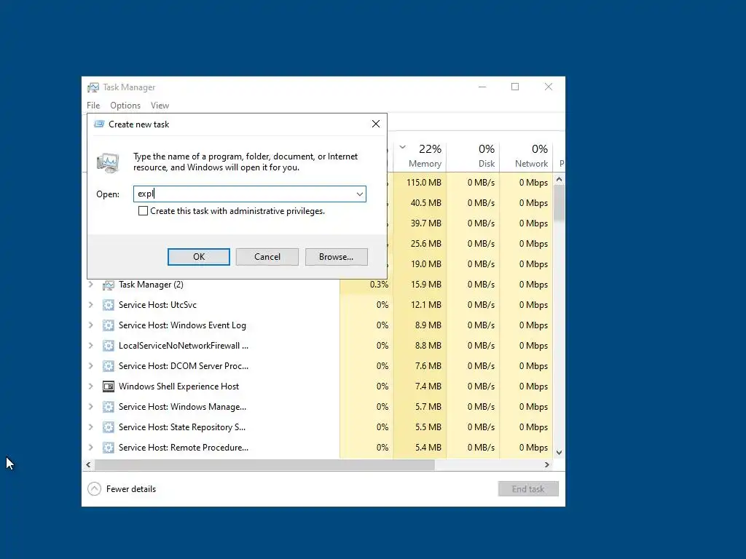Viewport: 746px width, 559px height.
Task: Expand the LocalServiceNoNetworkFirewall row
Action: tap(91, 346)
